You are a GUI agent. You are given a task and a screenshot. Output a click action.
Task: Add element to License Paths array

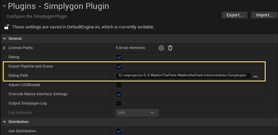point(161,48)
